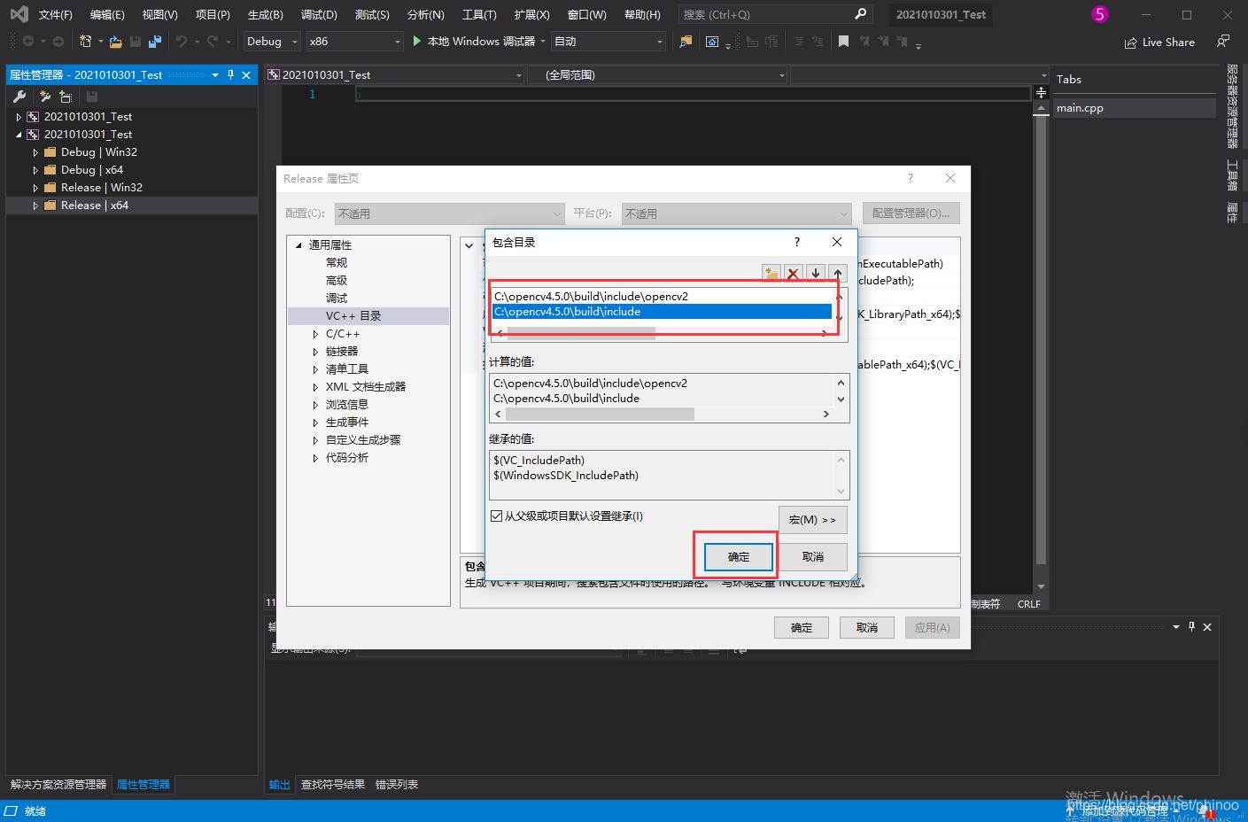Pin the output panel
Image resolution: width=1248 pixels, height=822 pixels.
(1191, 626)
